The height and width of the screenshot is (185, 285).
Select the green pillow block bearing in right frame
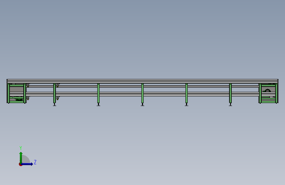click(x=267, y=91)
